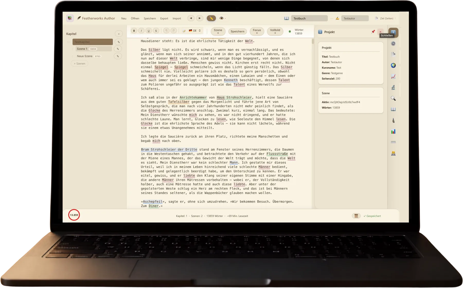463x288 pixels.
Task: Click the navigate back arrow button
Action: coord(191,18)
